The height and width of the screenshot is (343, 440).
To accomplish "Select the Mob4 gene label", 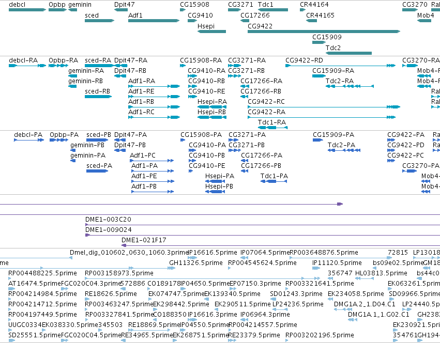I will (x=426, y=15).
